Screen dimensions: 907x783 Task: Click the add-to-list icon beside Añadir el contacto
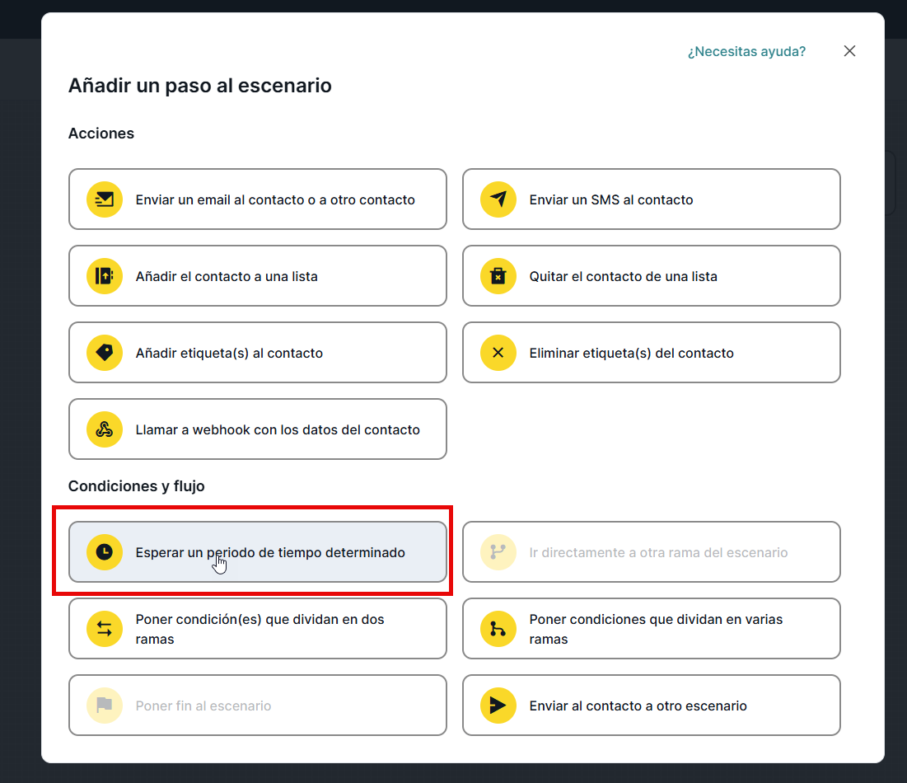pyautogui.click(x=104, y=276)
